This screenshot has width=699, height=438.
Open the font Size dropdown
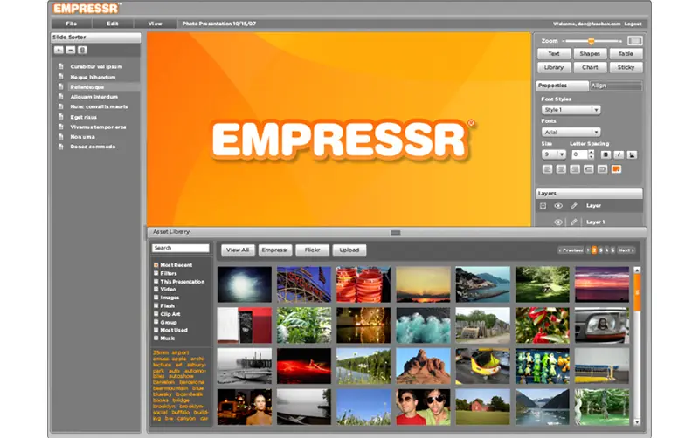click(554, 154)
